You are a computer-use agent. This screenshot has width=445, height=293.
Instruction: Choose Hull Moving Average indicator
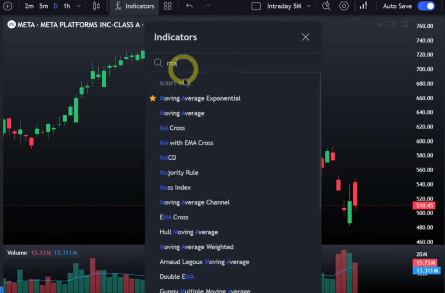[189, 232]
